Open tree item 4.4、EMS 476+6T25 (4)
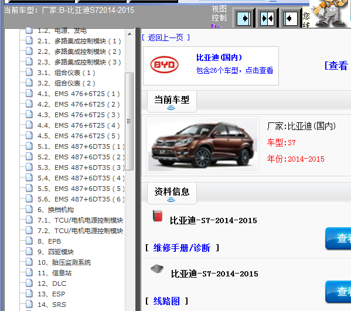 point(79,125)
